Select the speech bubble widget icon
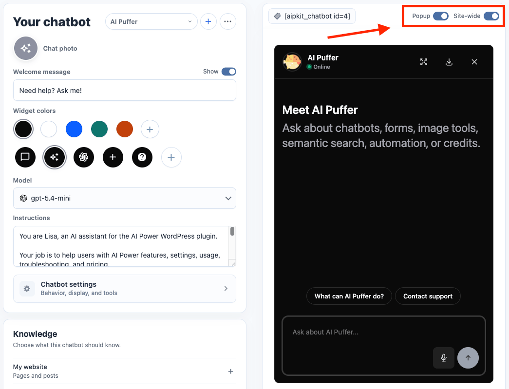 [x=25, y=157]
